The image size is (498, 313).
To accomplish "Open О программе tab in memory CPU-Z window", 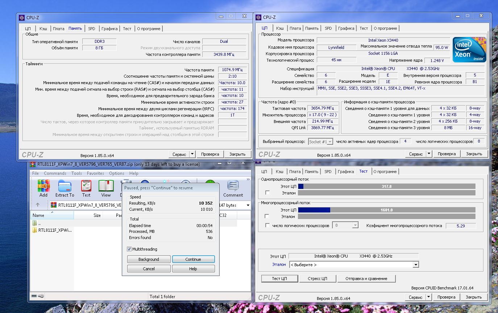I will point(149,29).
